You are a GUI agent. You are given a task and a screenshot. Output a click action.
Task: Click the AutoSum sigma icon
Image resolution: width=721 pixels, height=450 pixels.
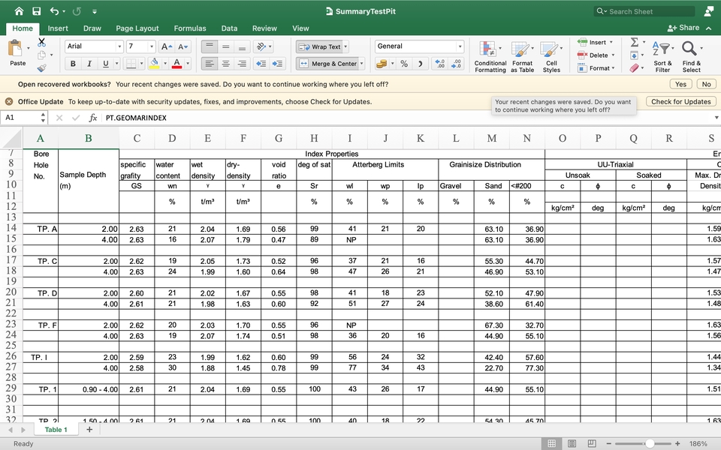coord(635,43)
